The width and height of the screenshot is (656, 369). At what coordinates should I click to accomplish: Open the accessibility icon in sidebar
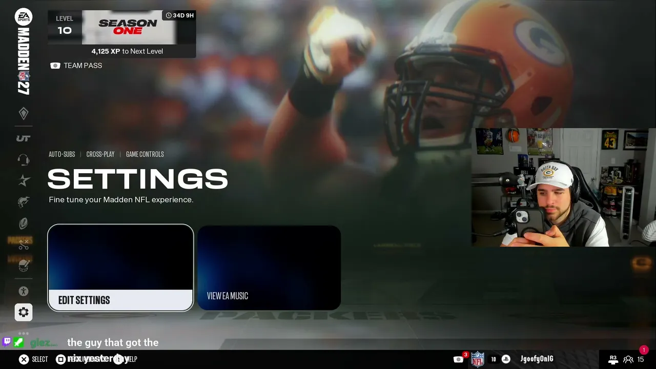pyautogui.click(x=24, y=291)
